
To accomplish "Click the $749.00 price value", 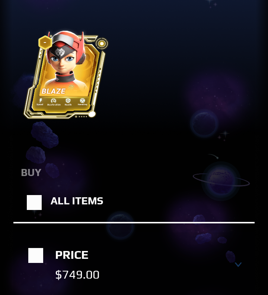I will [x=77, y=275].
